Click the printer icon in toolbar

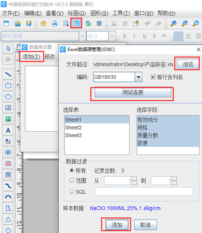tap(55, 23)
